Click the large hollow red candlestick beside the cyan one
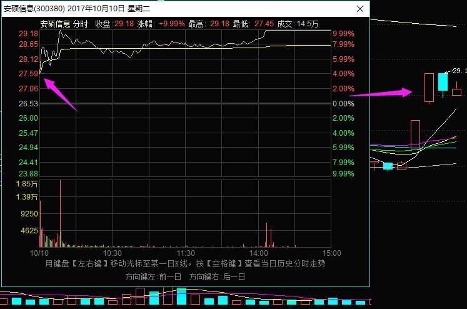467x309 pixels. (428, 88)
